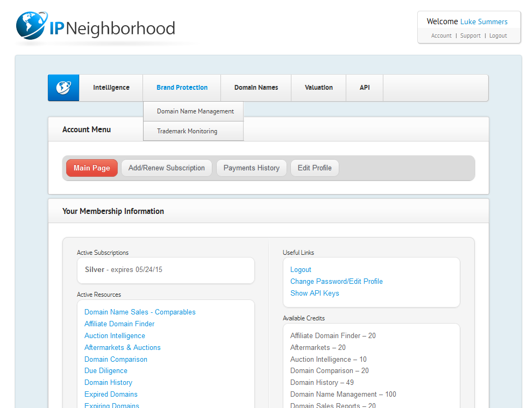This screenshot has width=528, height=408.
Task: Click the Luke Summers username link
Action: point(484,22)
